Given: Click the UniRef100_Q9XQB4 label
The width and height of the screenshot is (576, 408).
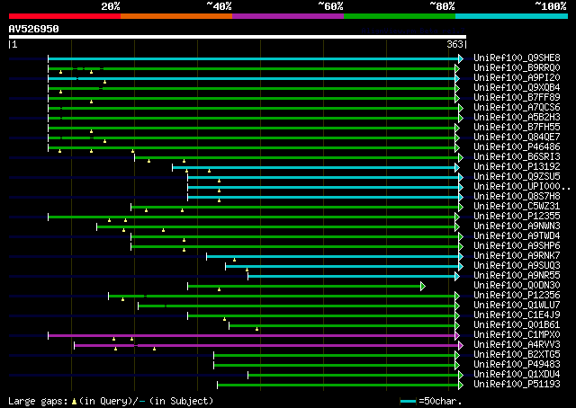Looking at the screenshot, I should [517, 87].
